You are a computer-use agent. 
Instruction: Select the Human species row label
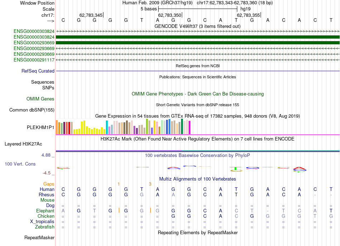click(47, 190)
